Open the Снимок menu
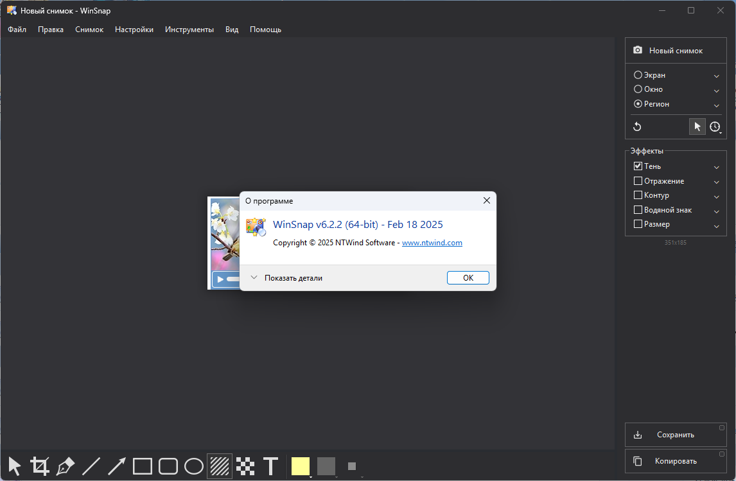Screen dimensions: 736x481 (x=89, y=30)
